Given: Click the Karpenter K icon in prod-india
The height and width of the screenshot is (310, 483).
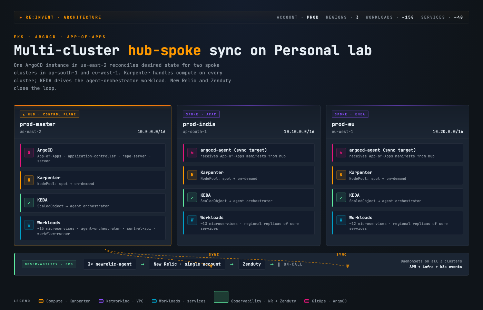Looking at the screenshot, I should tap(192, 175).
